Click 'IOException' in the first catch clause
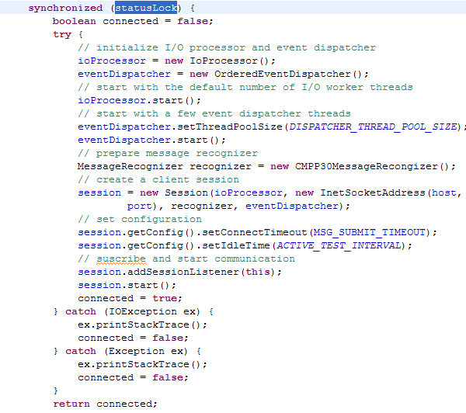 (143, 311)
